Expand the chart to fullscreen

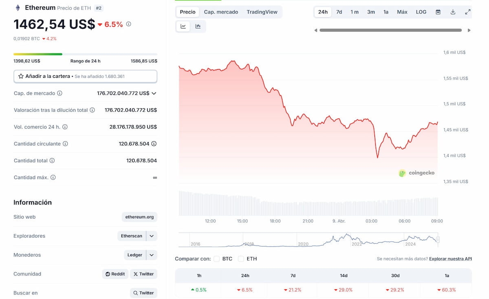click(467, 12)
